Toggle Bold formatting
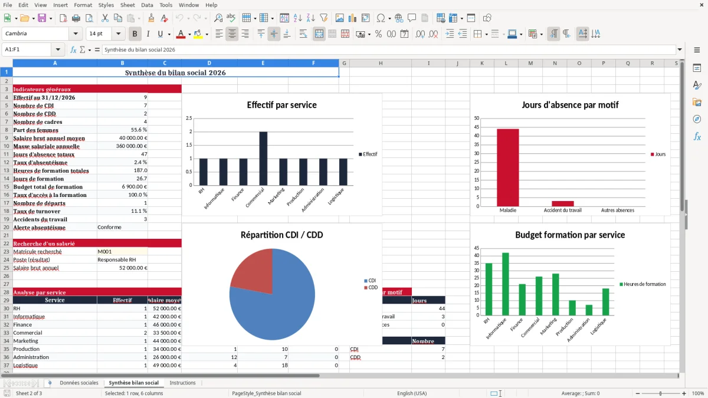The height and width of the screenshot is (398, 708). point(135,34)
